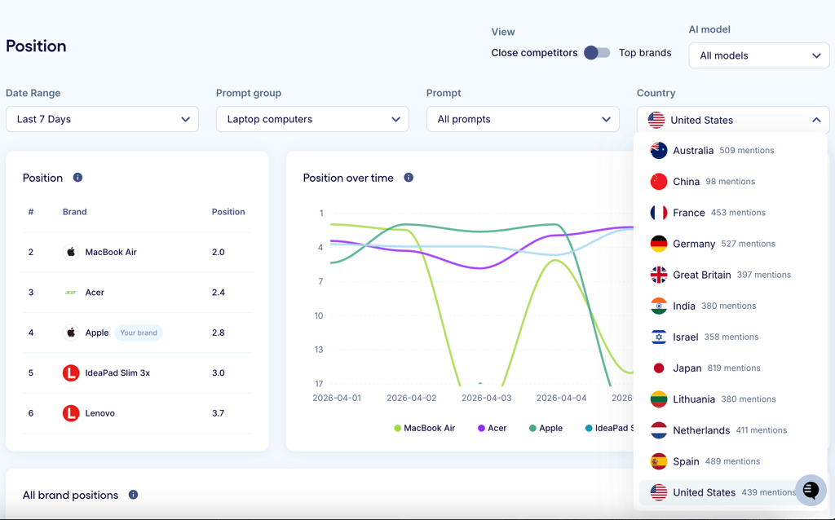Click the India flag icon

(659, 306)
